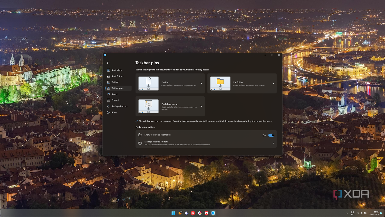The width and height of the screenshot is (385, 217).
Task: Click the Start Button sidebar icon
Action: pos(108,76)
